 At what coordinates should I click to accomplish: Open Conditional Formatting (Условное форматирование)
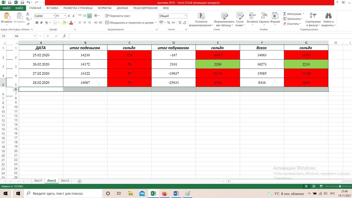pyautogui.click(x=201, y=20)
